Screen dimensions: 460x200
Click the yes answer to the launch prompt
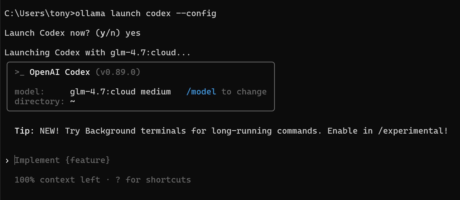[x=133, y=33]
